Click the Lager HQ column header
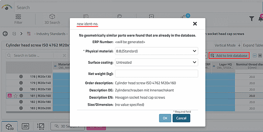 click(x=223, y=66)
